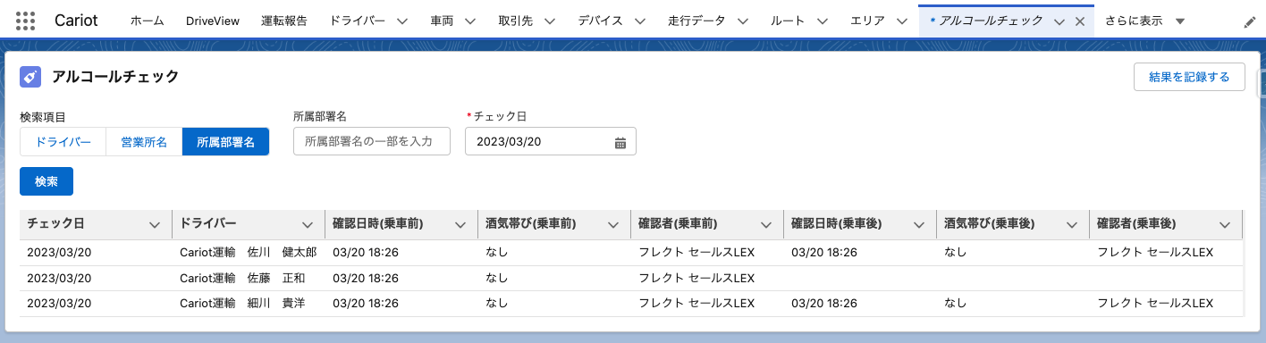The image size is (1266, 343).
Task: Expand the 車両 nav menu chevron
Action: click(x=470, y=21)
